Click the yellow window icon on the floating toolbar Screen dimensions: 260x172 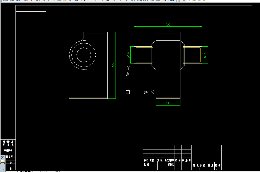pos(2,162)
